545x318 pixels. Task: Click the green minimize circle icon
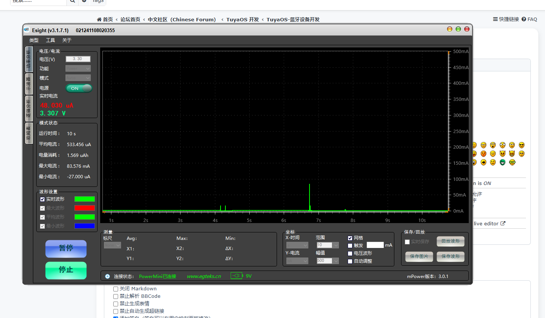click(458, 29)
